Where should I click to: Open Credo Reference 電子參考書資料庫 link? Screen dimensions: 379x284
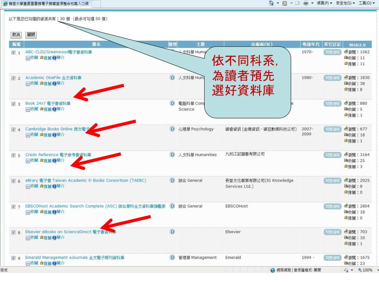coord(58,155)
